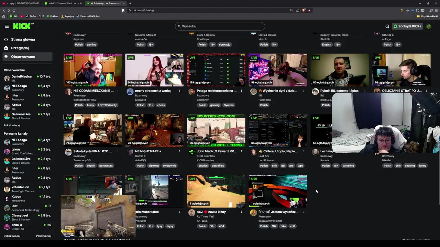Open the Lost Ark category link
The width and height of the screenshot is (440, 247).
click(263, 156)
